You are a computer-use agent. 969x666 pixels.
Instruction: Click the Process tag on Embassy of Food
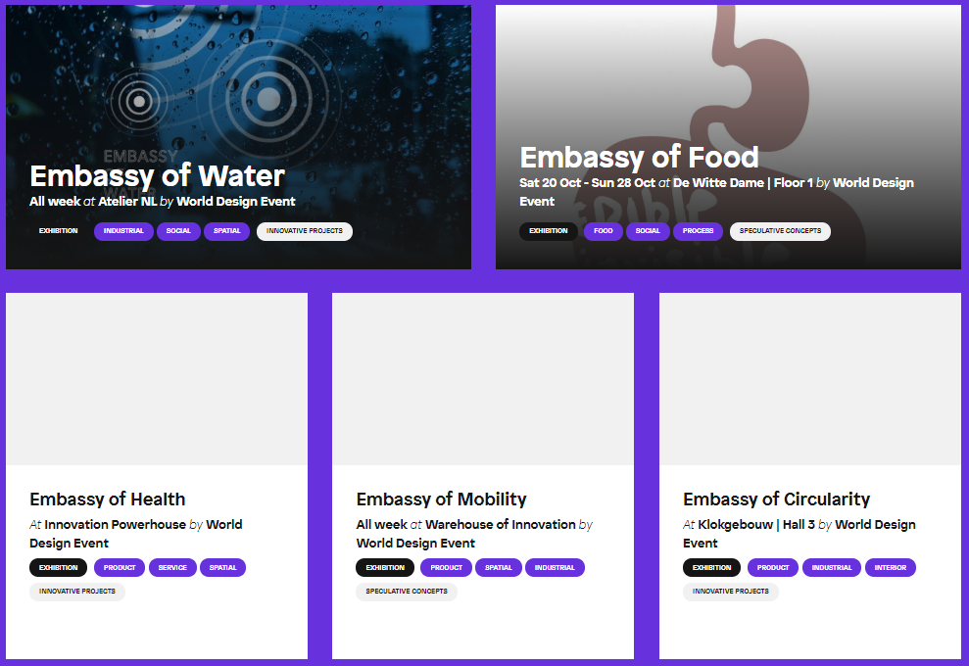[x=698, y=231]
